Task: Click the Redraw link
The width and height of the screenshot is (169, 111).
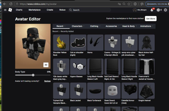Action: pyautogui.click(x=47, y=81)
